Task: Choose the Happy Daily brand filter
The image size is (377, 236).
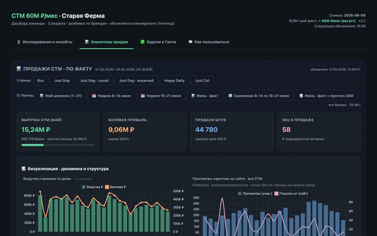Action: (x=174, y=80)
